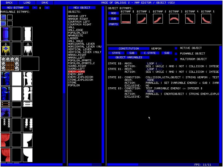Click the BACK button

click(x=9, y=2)
